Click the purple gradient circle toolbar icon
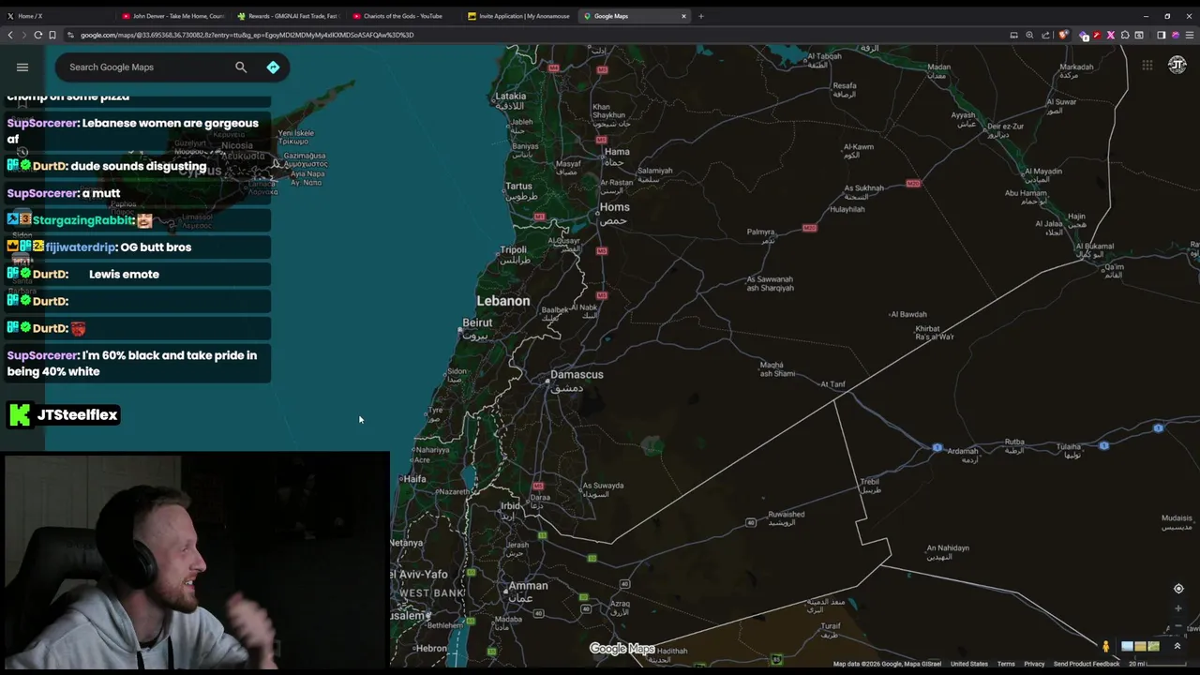 [1176, 35]
